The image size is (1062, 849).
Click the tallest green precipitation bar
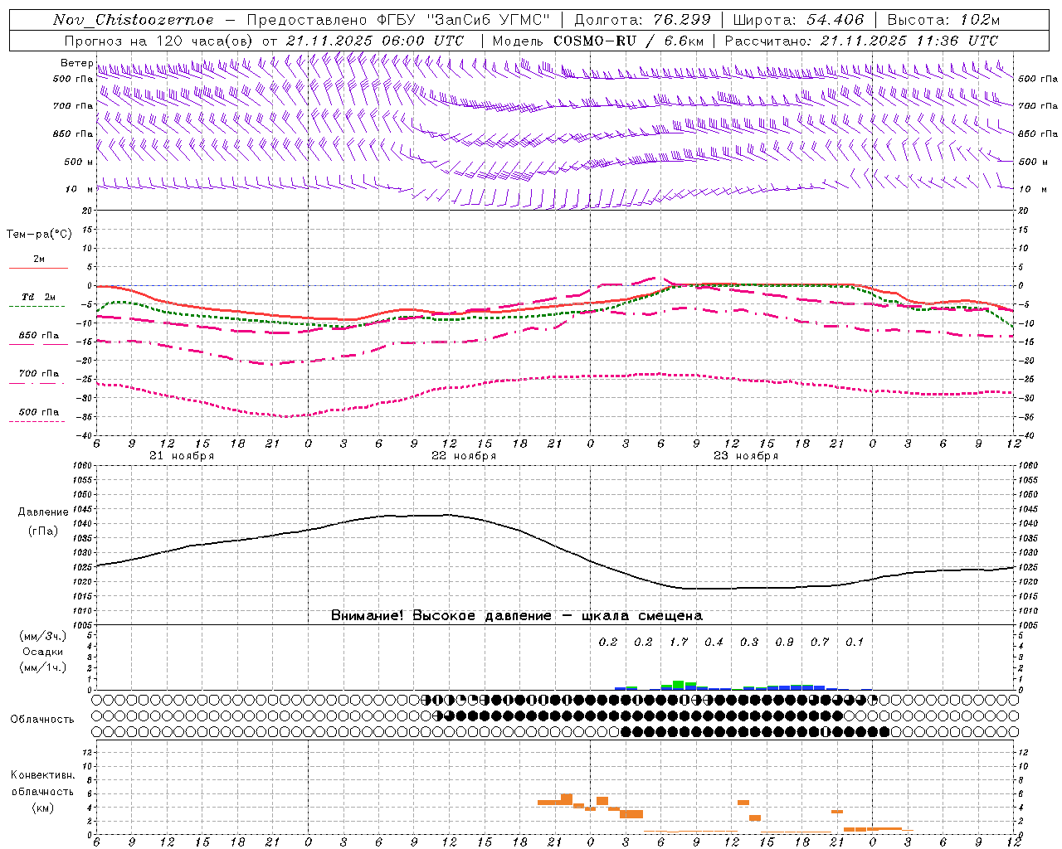point(679,685)
